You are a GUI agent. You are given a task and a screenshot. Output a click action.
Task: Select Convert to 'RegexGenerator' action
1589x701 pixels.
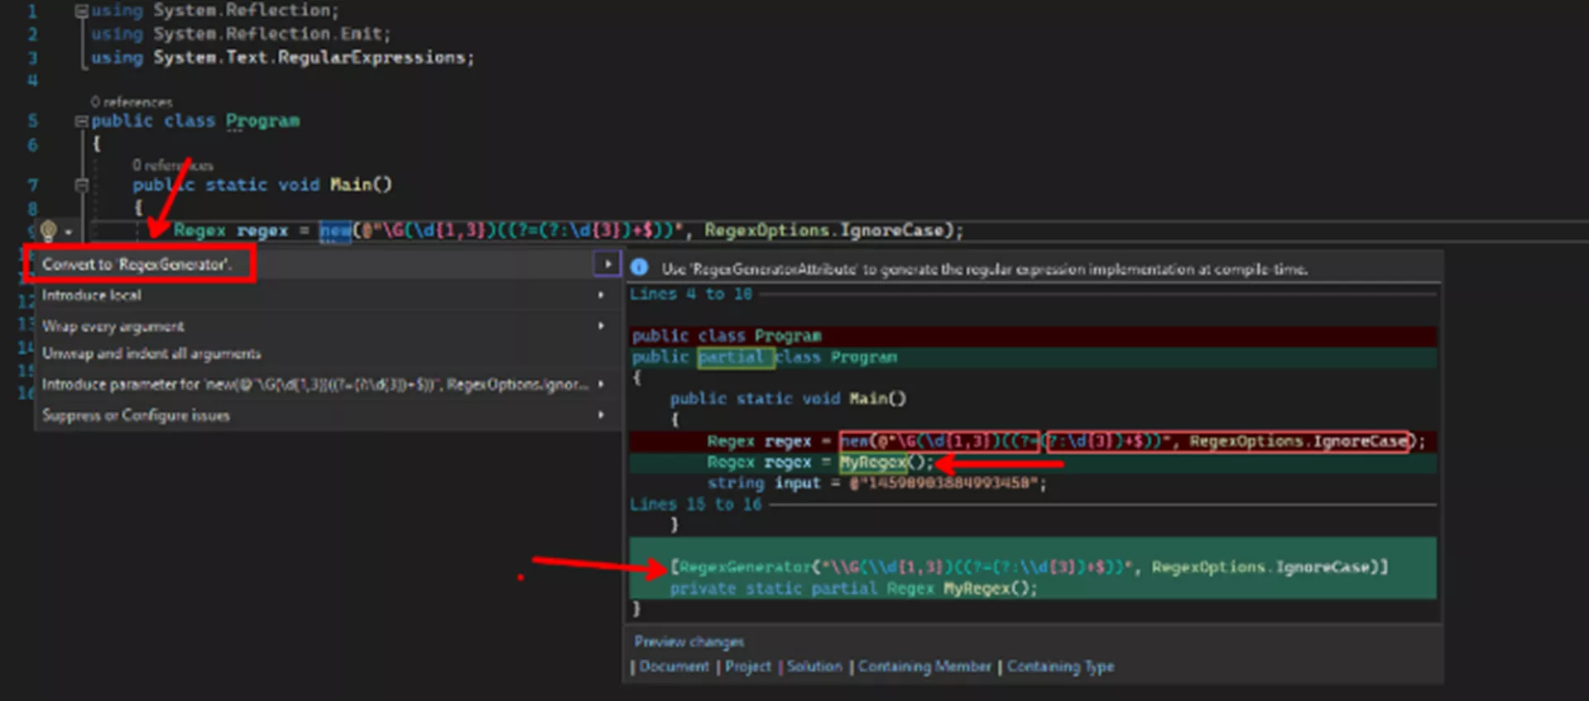pyautogui.click(x=137, y=265)
